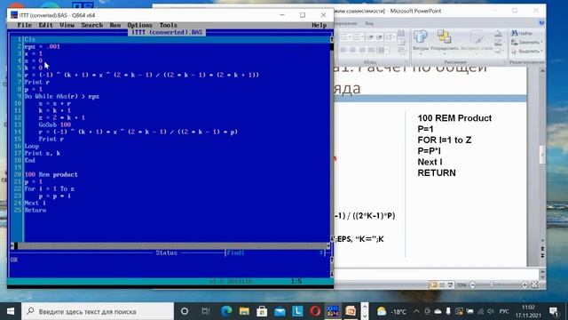Open the Tools menu in QB64

pos(169,25)
